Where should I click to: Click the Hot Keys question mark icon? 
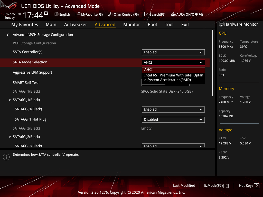(x=257, y=186)
